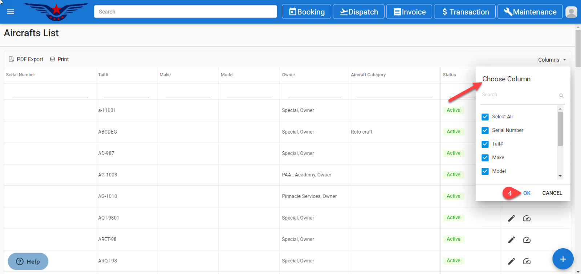The image size is (581, 274).
Task: Click the PDF Export icon button
Action: click(26, 59)
